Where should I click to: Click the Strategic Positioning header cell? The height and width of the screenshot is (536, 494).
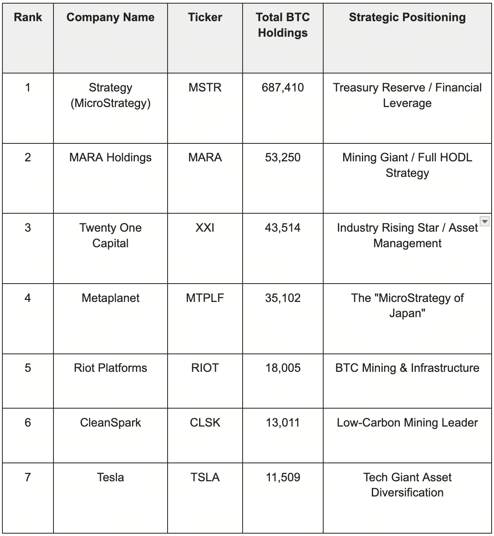pyautogui.click(x=407, y=18)
